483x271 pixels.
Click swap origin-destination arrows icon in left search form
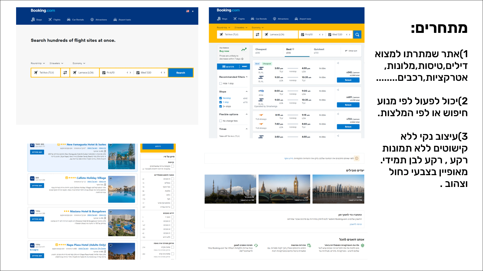[x=65, y=73]
